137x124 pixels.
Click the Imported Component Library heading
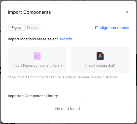33,96
